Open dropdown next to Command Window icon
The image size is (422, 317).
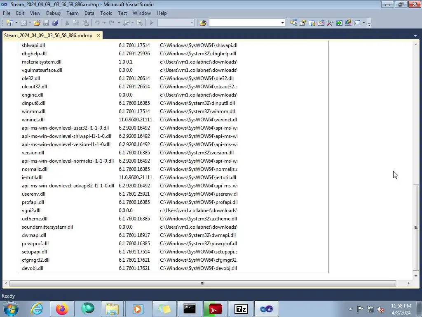tap(364, 23)
